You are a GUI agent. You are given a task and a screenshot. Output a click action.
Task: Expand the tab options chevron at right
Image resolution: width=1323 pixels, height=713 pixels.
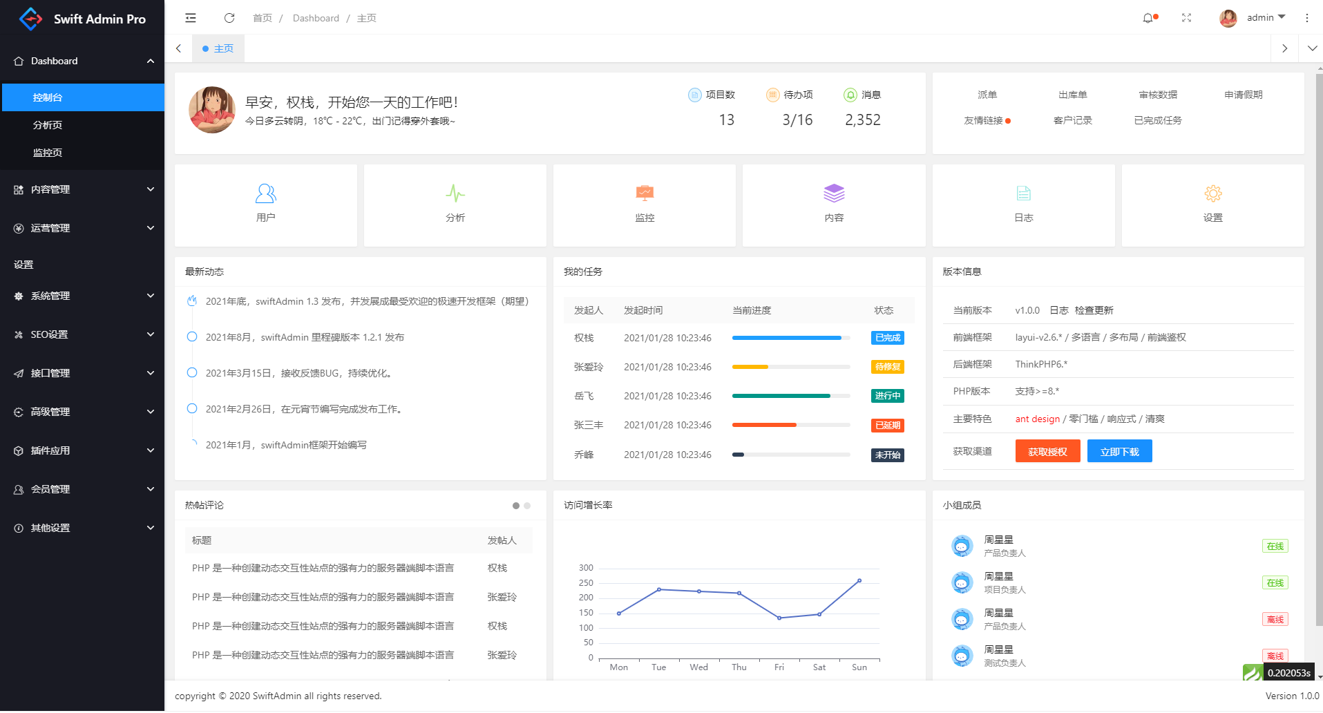point(1312,48)
